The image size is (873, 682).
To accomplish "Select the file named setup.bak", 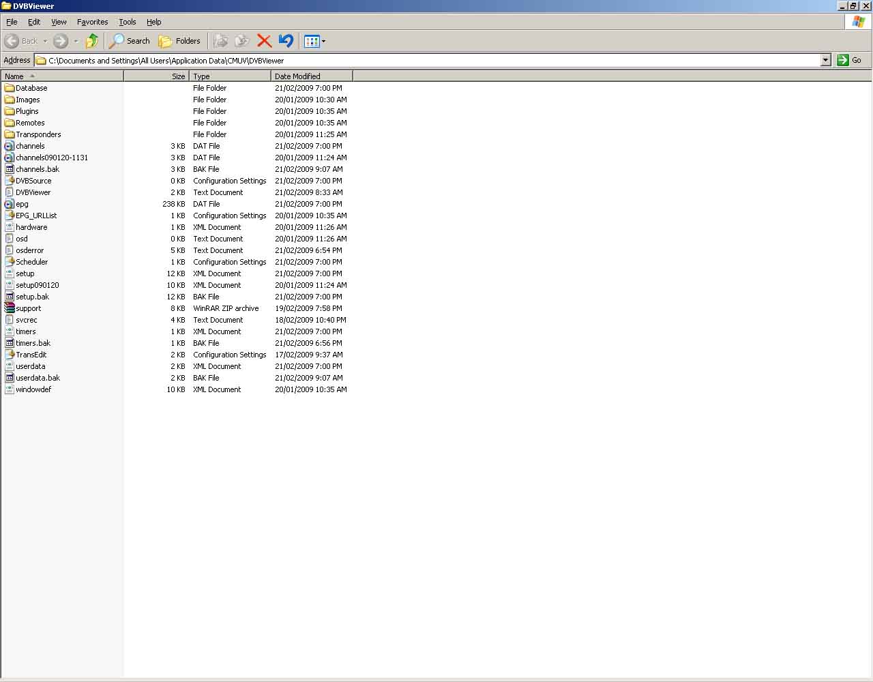I will tap(33, 297).
